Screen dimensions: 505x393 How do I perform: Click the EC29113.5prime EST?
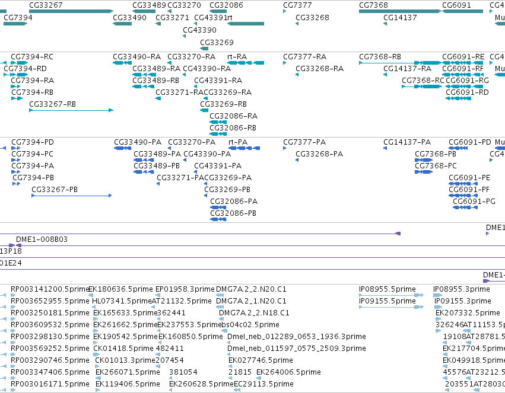pos(237,390)
